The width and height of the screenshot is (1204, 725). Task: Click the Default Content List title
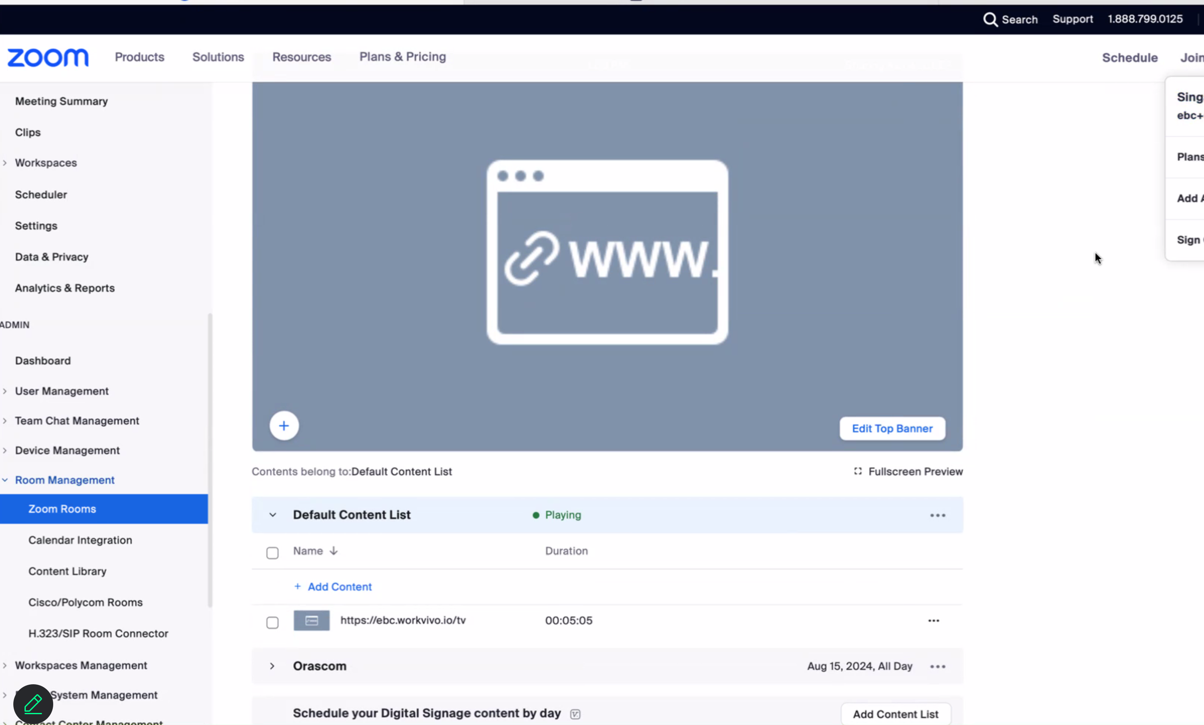coord(352,515)
